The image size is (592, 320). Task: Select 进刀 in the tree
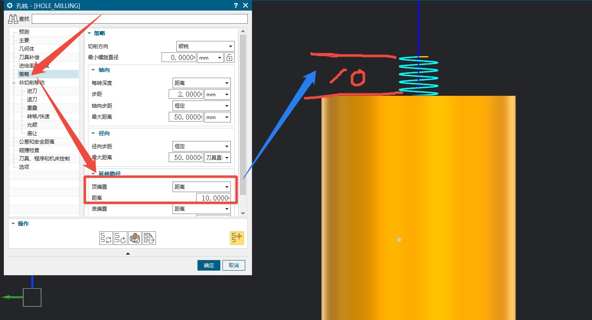(x=32, y=91)
